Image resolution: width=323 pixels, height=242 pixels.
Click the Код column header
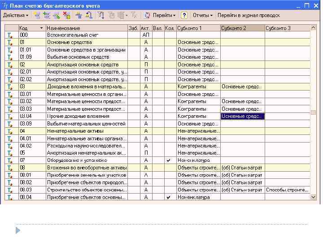[x=32, y=28]
